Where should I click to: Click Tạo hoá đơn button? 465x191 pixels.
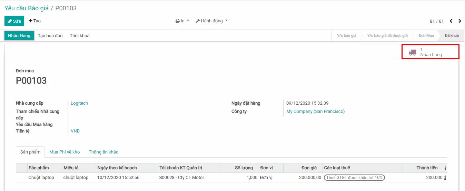pyautogui.click(x=50, y=36)
